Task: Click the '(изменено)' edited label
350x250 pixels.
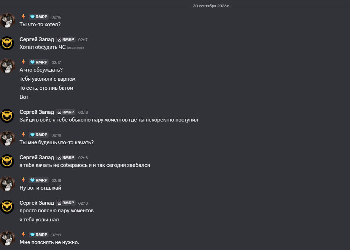Action: pos(76,48)
